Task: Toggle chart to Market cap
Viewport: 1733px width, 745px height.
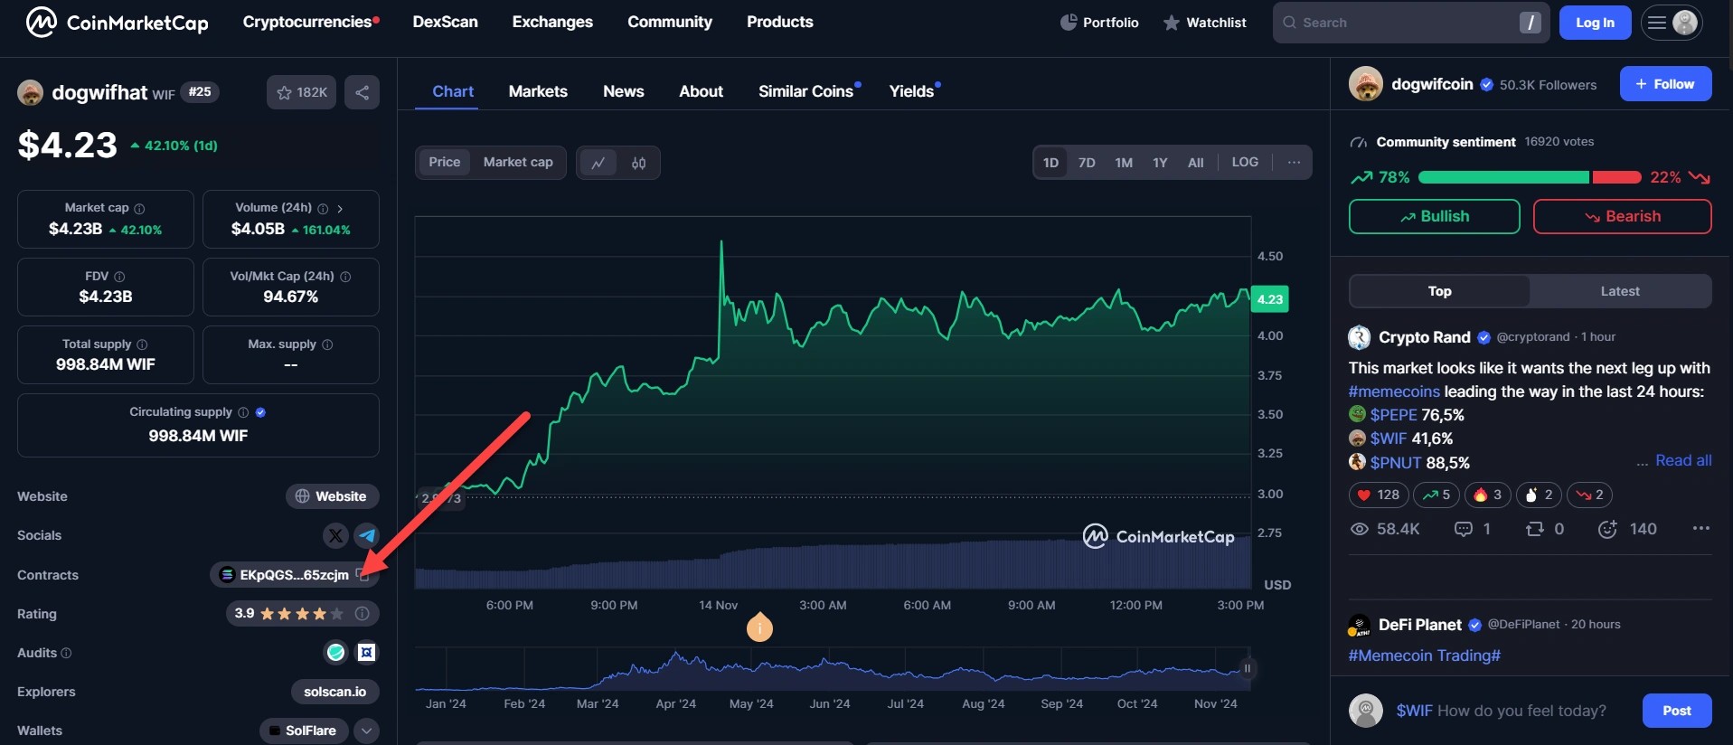Action: point(518,162)
